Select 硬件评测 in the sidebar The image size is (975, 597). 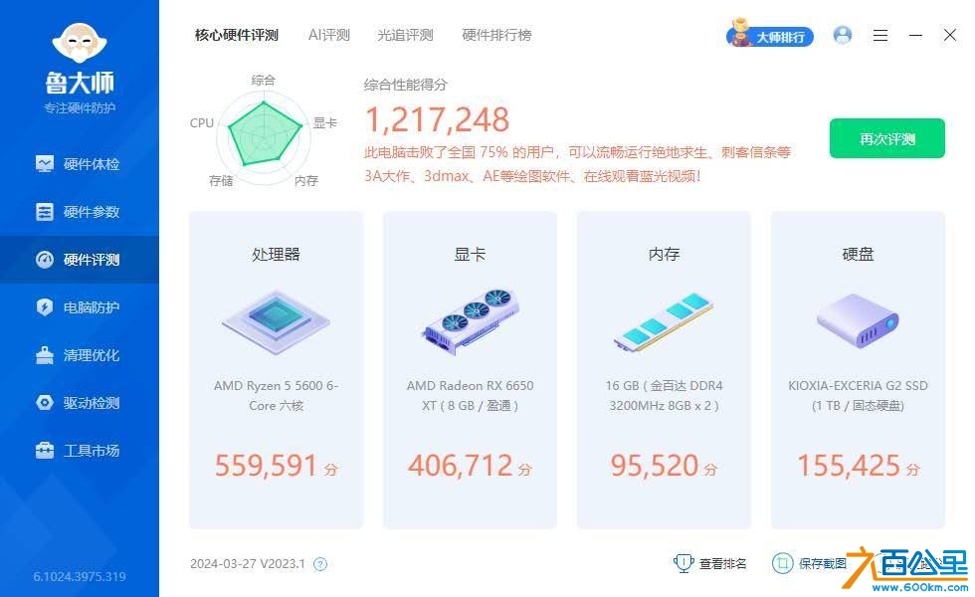coord(79,260)
